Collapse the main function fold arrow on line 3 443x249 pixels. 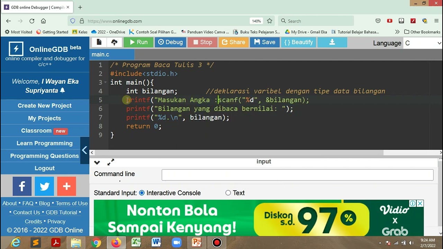click(x=106, y=83)
